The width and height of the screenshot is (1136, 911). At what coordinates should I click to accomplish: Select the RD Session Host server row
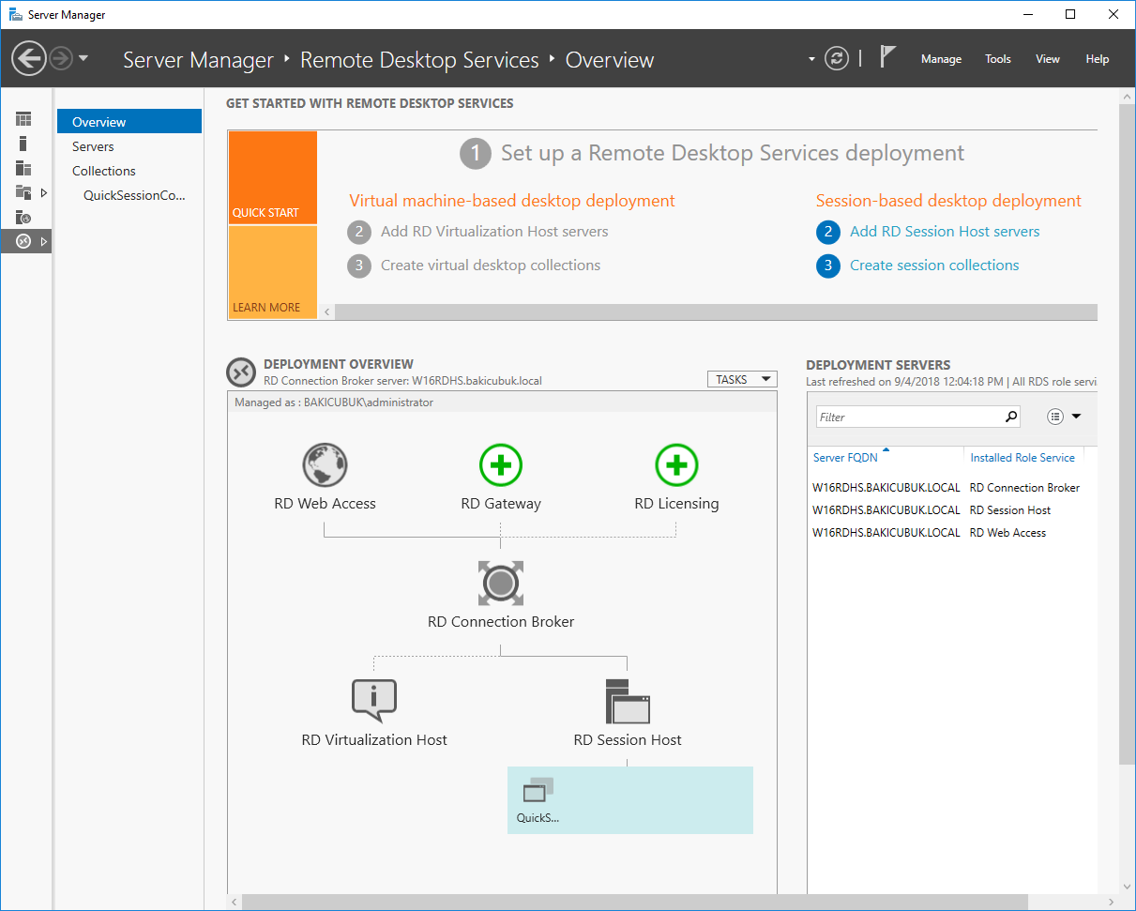pos(951,510)
